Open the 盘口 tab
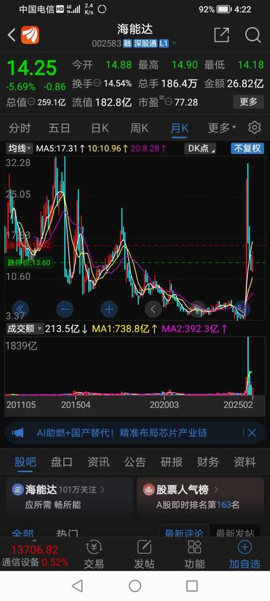The image size is (270, 601). point(62,462)
